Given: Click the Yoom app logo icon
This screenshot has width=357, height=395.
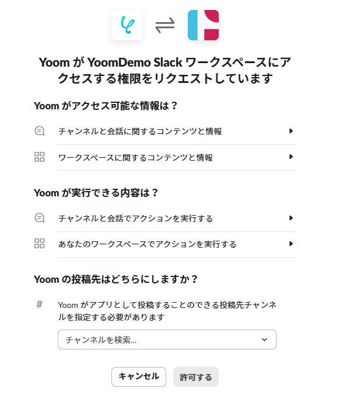Looking at the screenshot, I should (x=127, y=25).
